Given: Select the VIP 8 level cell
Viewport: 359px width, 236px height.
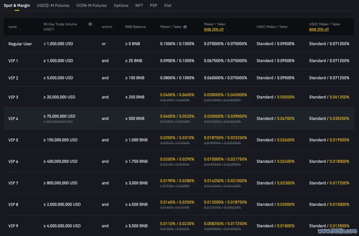Looking at the screenshot, I should [x=13, y=204].
